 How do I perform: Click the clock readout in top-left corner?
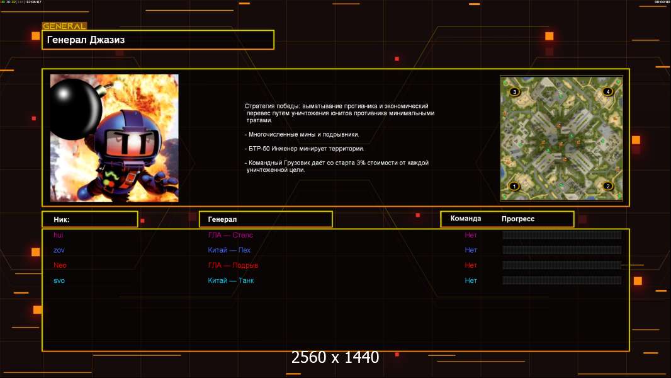[34, 3]
